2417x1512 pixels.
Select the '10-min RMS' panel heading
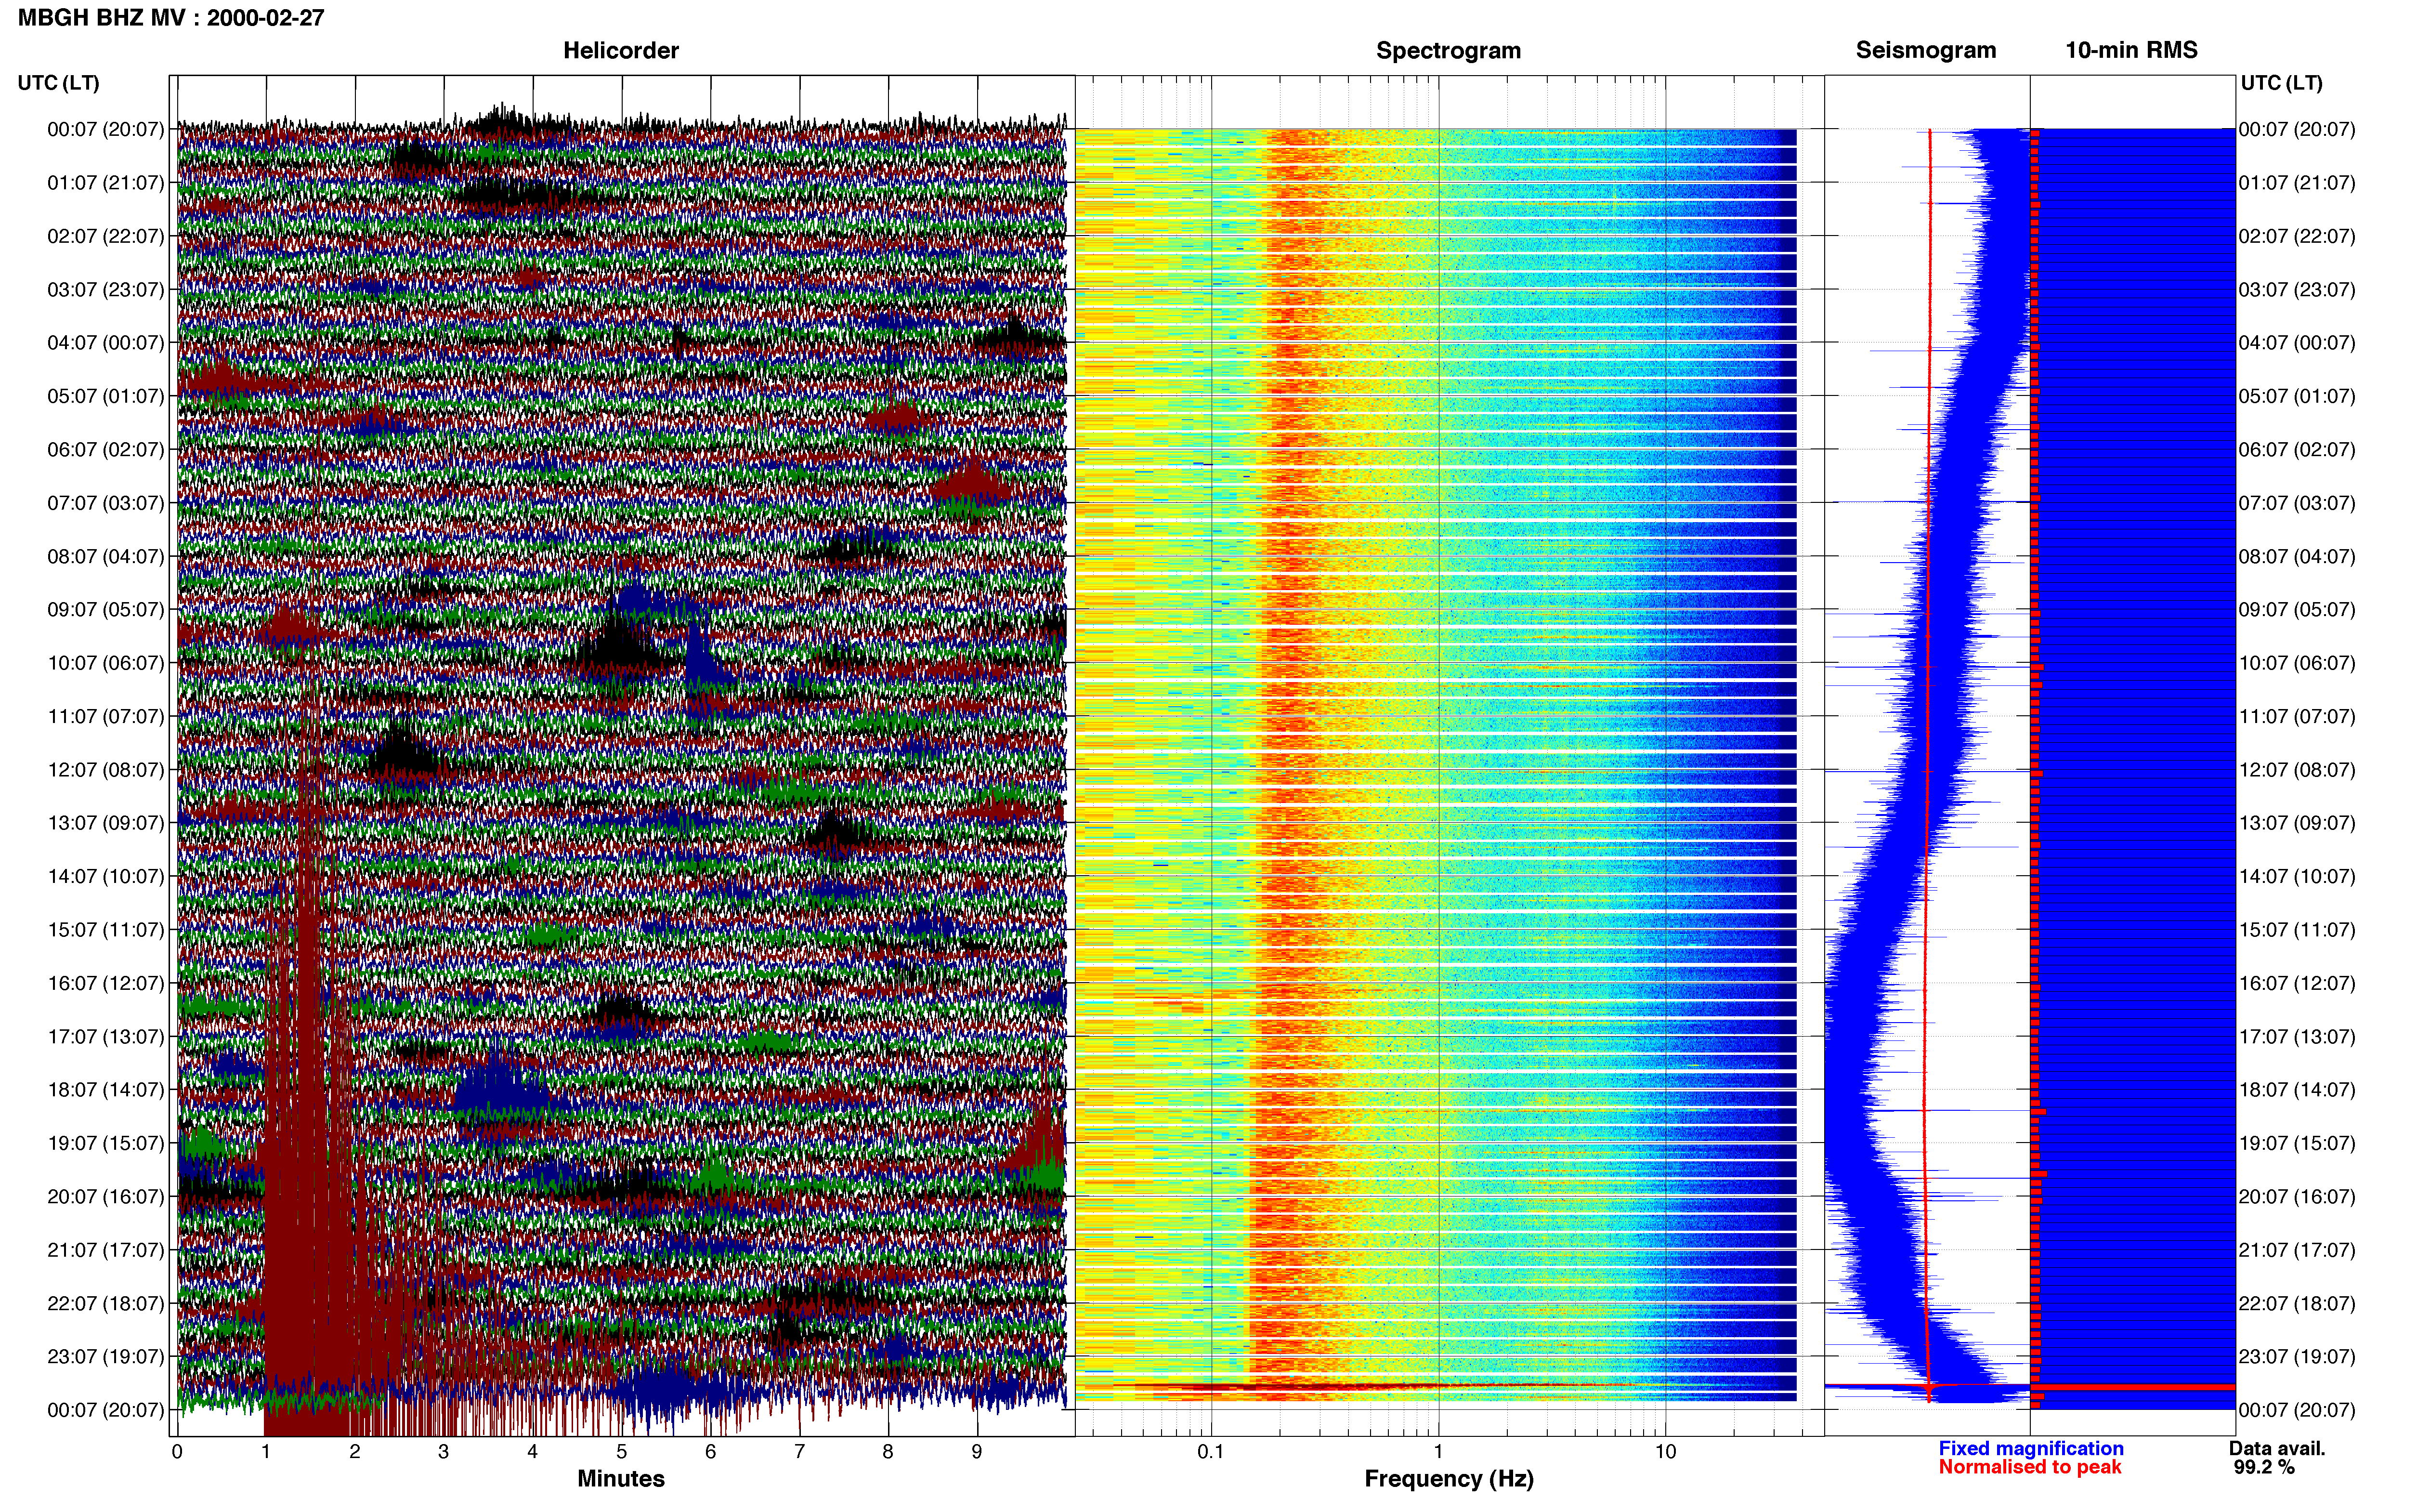click(2131, 50)
